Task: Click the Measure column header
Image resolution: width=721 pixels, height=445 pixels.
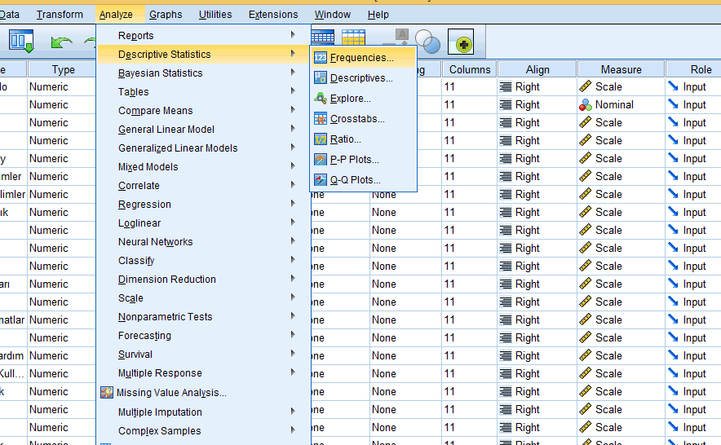Action: click(x=621, y=69)
